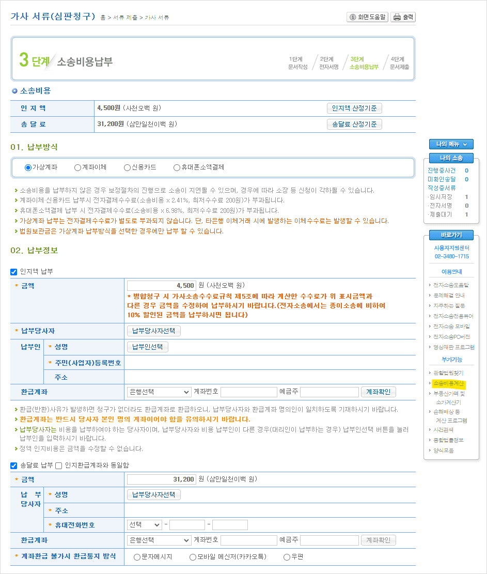Click last digits phone number field

[x=230, y=525]
